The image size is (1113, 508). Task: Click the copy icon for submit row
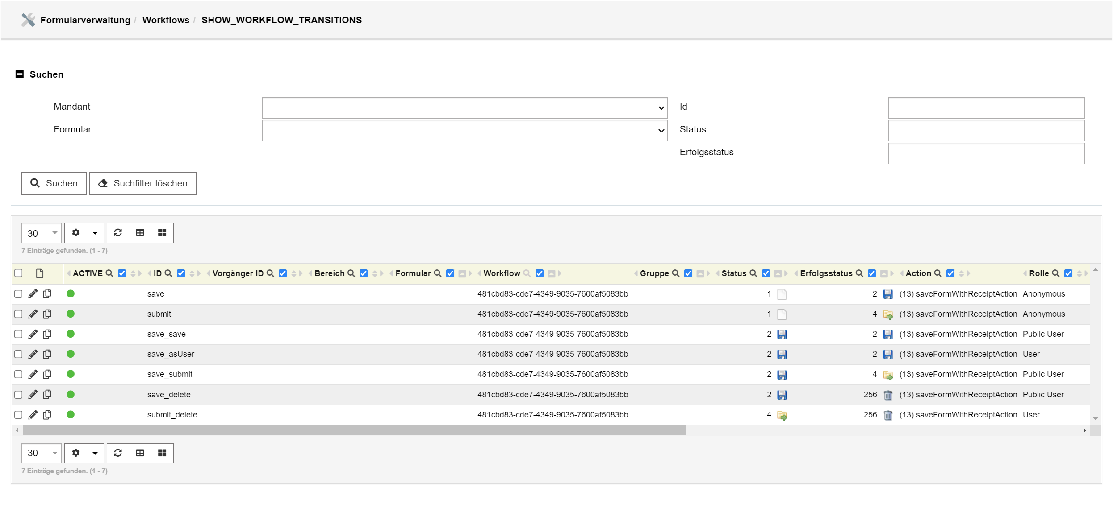pyautogui.click(x=47, y=314)
